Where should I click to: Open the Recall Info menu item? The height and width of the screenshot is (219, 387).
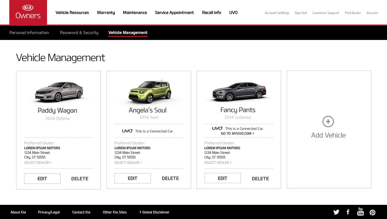212,13
